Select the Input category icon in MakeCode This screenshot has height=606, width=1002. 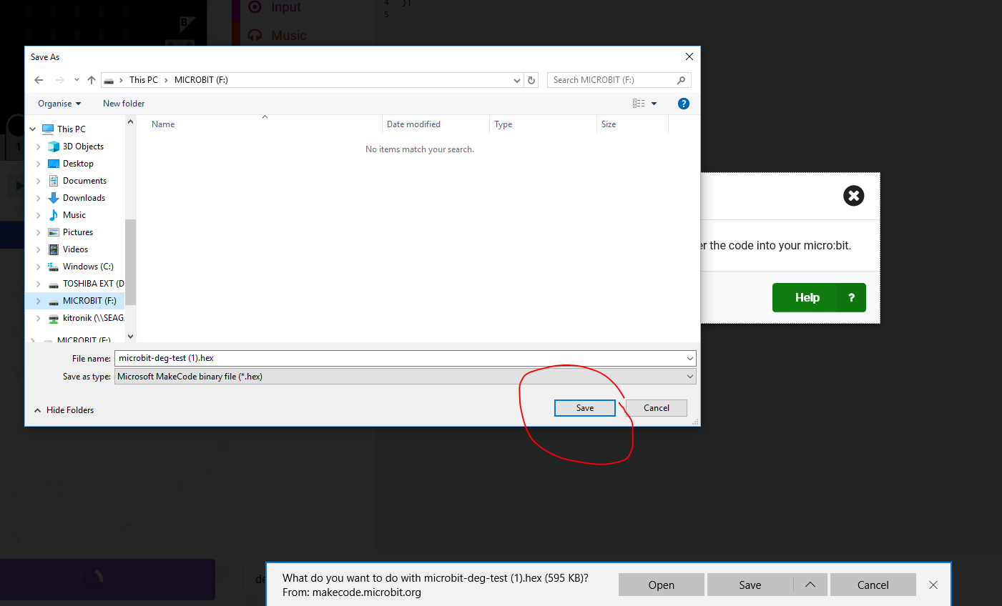click(255, 7)
